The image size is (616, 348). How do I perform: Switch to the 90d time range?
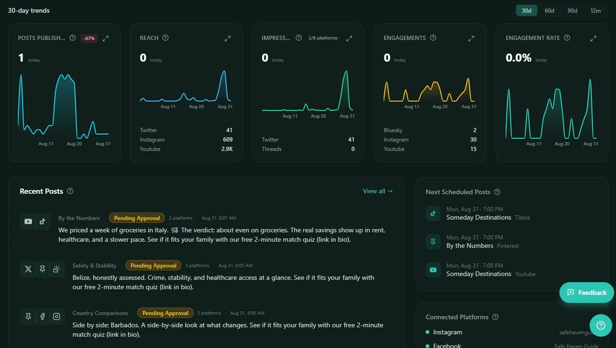572,11
